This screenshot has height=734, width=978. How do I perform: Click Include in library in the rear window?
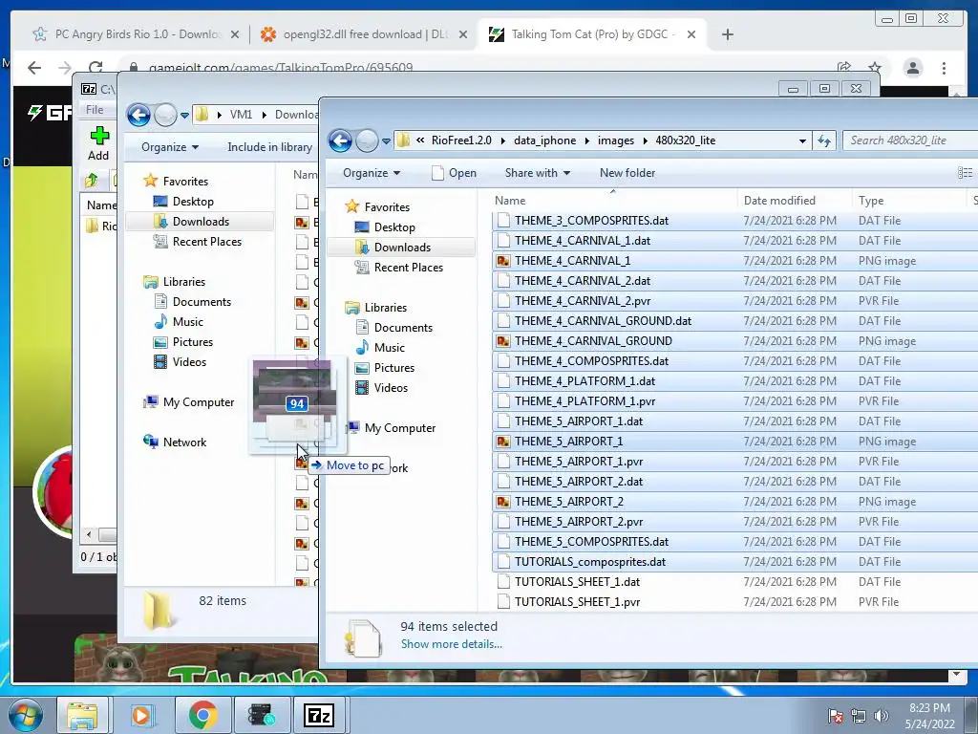(x=269, y=147)
